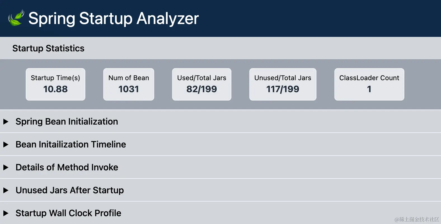This screenshot has width=441, height=224.
Task: Click the Startup Time card showing 10.88
Action: coord(55,84)
